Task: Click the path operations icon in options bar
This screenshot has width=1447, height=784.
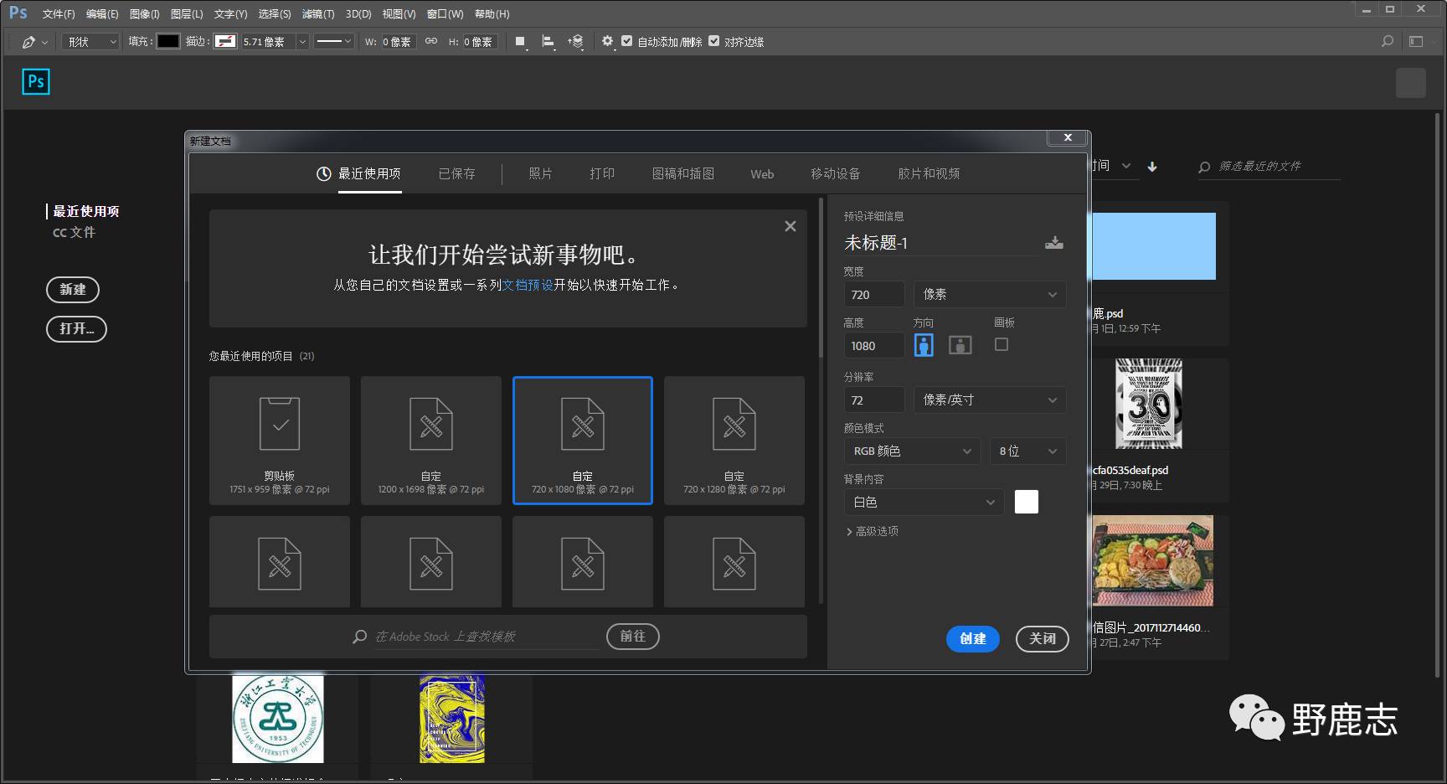Action: coord(520,41)
